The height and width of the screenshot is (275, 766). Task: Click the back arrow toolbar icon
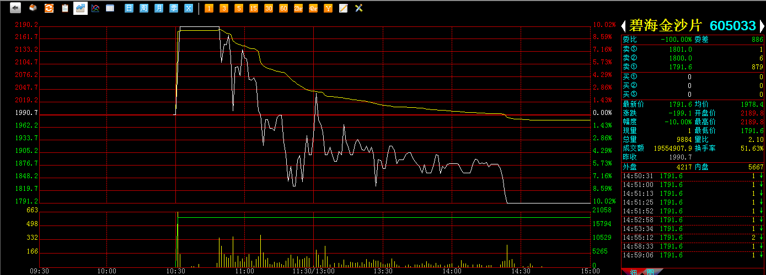15,8
